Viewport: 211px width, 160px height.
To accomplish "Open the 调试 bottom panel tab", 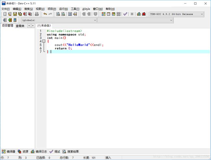I will pos(55,152).
